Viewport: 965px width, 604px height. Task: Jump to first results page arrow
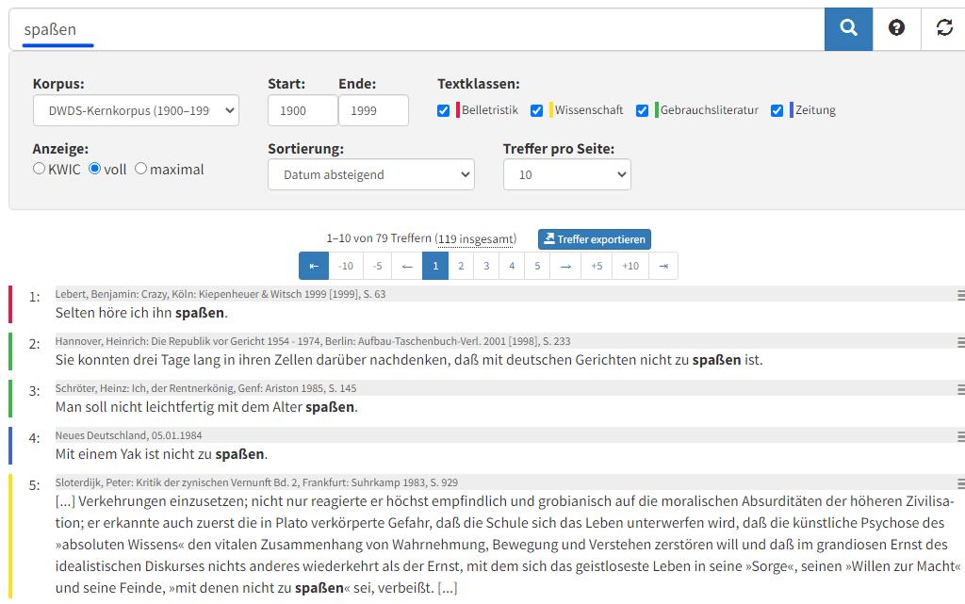[x=314, y=266]
